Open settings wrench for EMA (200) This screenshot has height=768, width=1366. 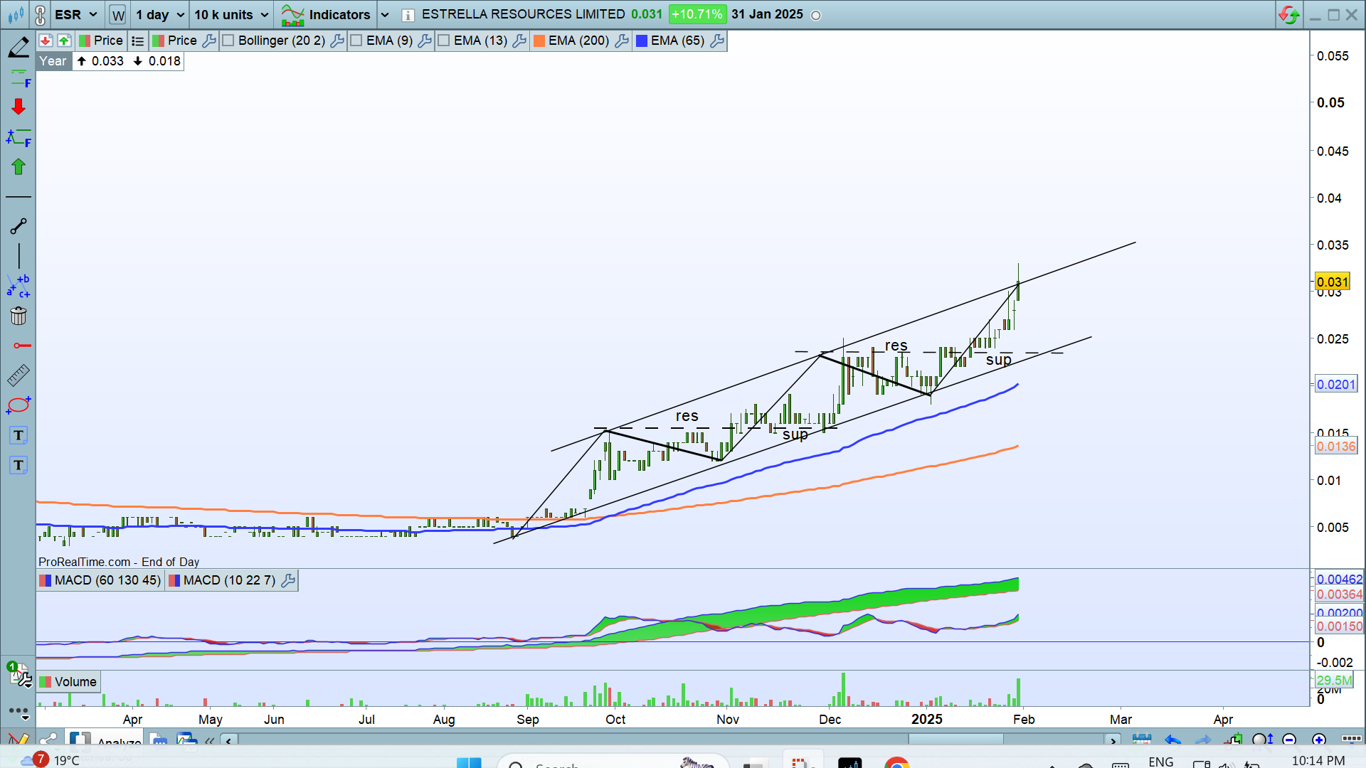[x=621, y=41]
